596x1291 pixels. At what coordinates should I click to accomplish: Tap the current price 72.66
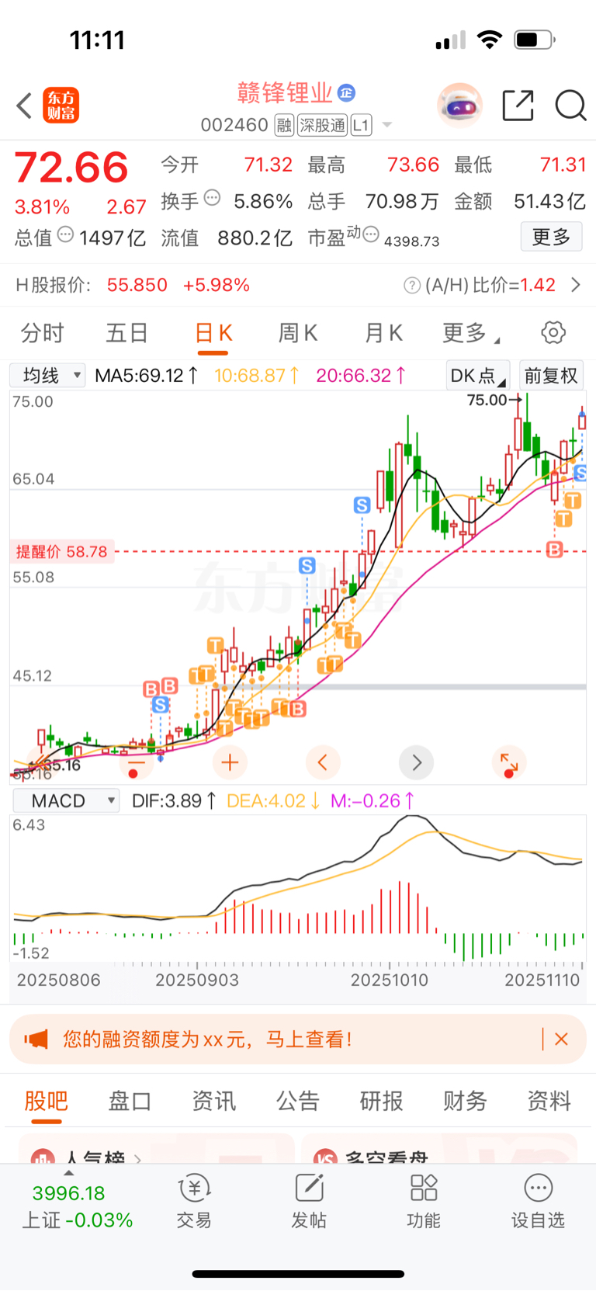click(71, 168)
